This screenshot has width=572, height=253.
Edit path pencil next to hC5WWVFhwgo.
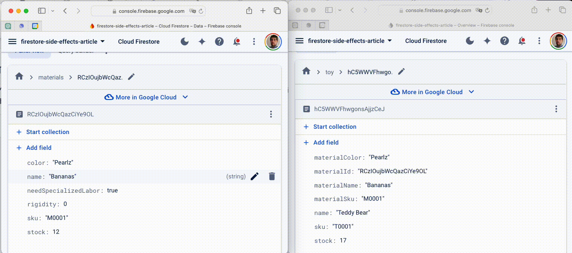[401, 72]
